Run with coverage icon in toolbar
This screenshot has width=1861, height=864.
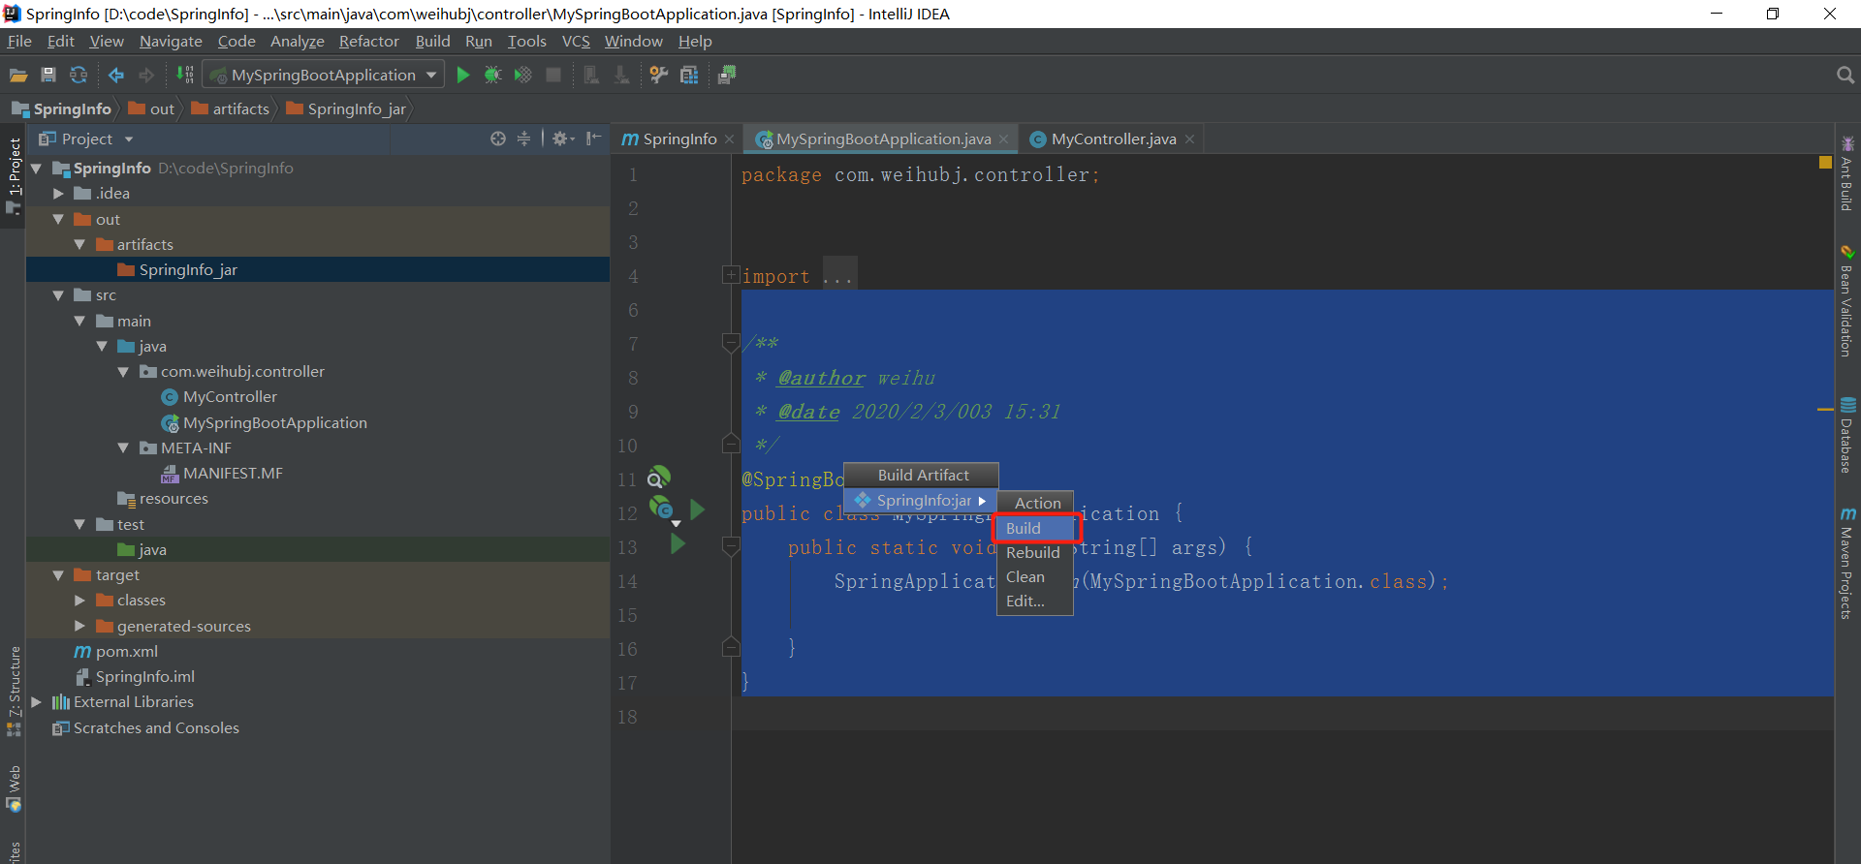coord(523,76)
